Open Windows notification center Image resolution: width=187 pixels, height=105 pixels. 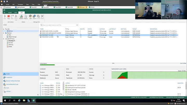184,101
